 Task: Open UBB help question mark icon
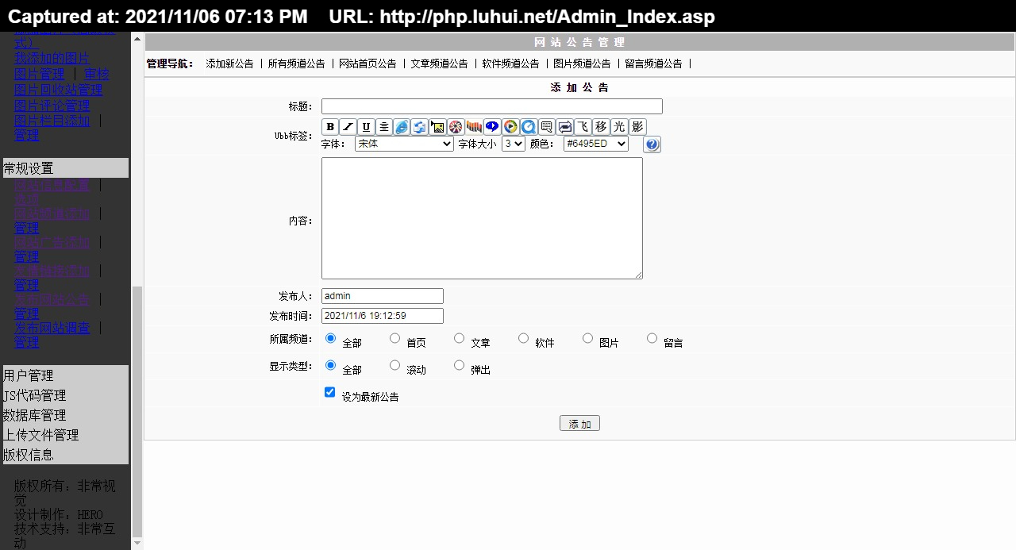tap(652, 144)
